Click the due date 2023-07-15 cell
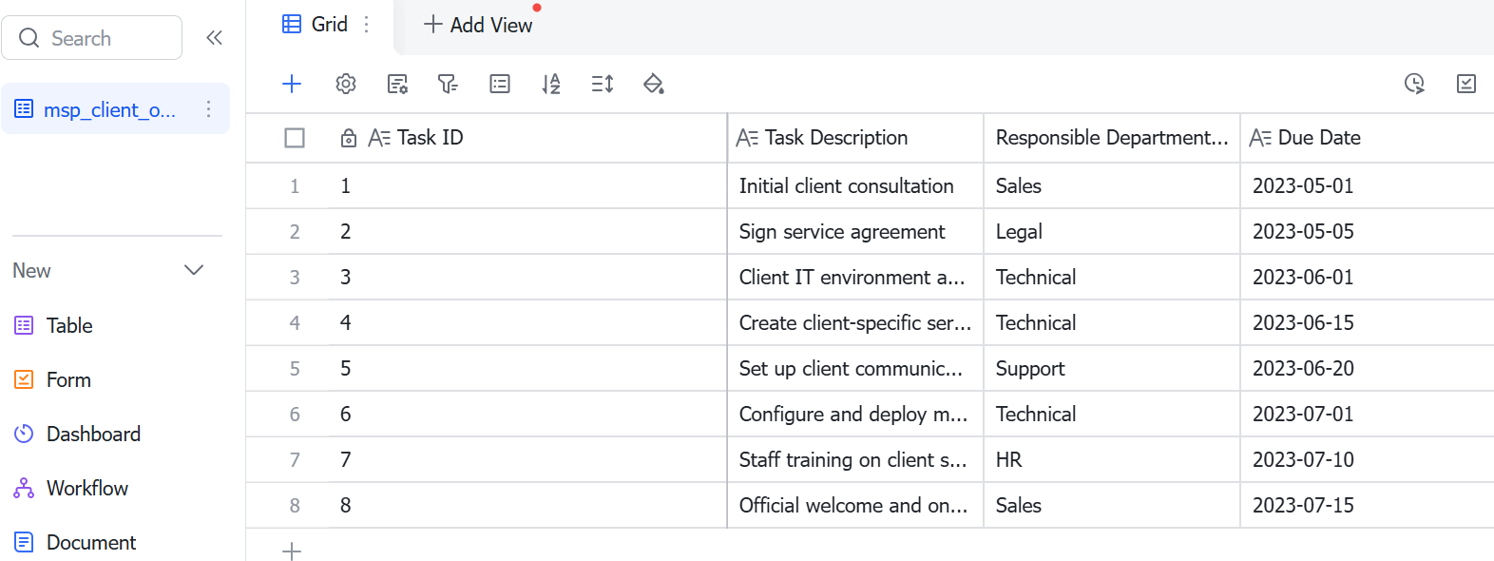The height and width of the screenshot is (561, 1494). [1367, 506]
